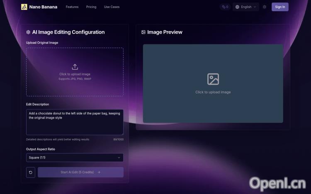311x194 pixels.
Task: Open the Use Cases nav link
Action: point(112,7)
